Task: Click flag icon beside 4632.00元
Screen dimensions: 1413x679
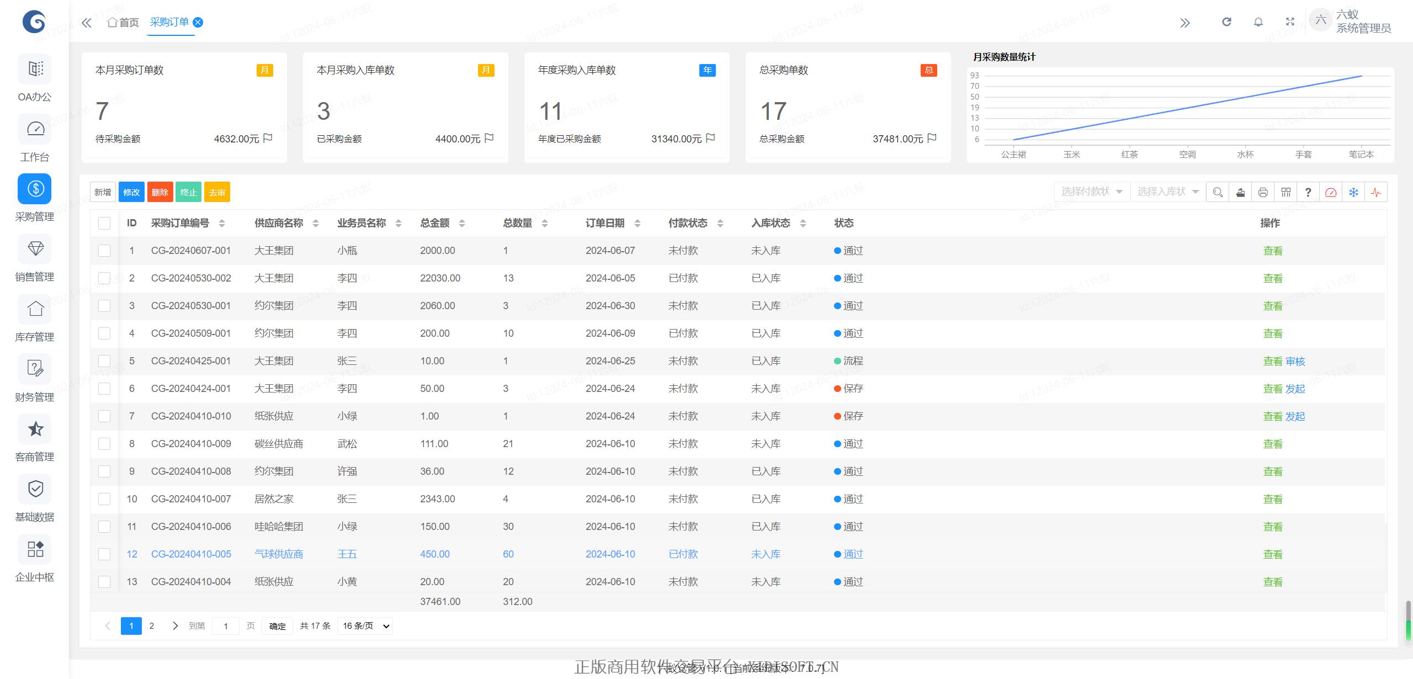Action: pyautogui.click(x=268, y=138)
